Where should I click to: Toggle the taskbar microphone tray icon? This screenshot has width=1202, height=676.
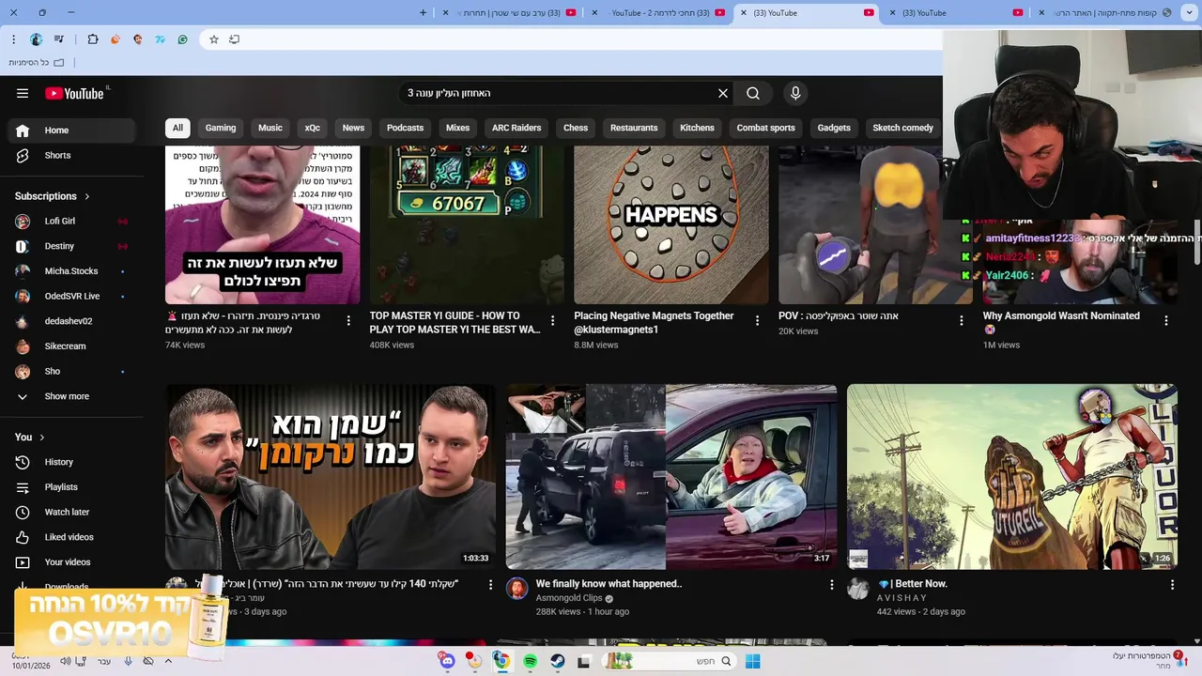[128, 661]
